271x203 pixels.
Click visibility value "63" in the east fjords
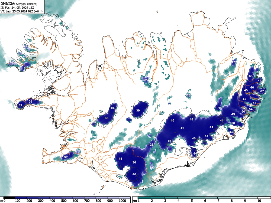click(x=251, y=76)
